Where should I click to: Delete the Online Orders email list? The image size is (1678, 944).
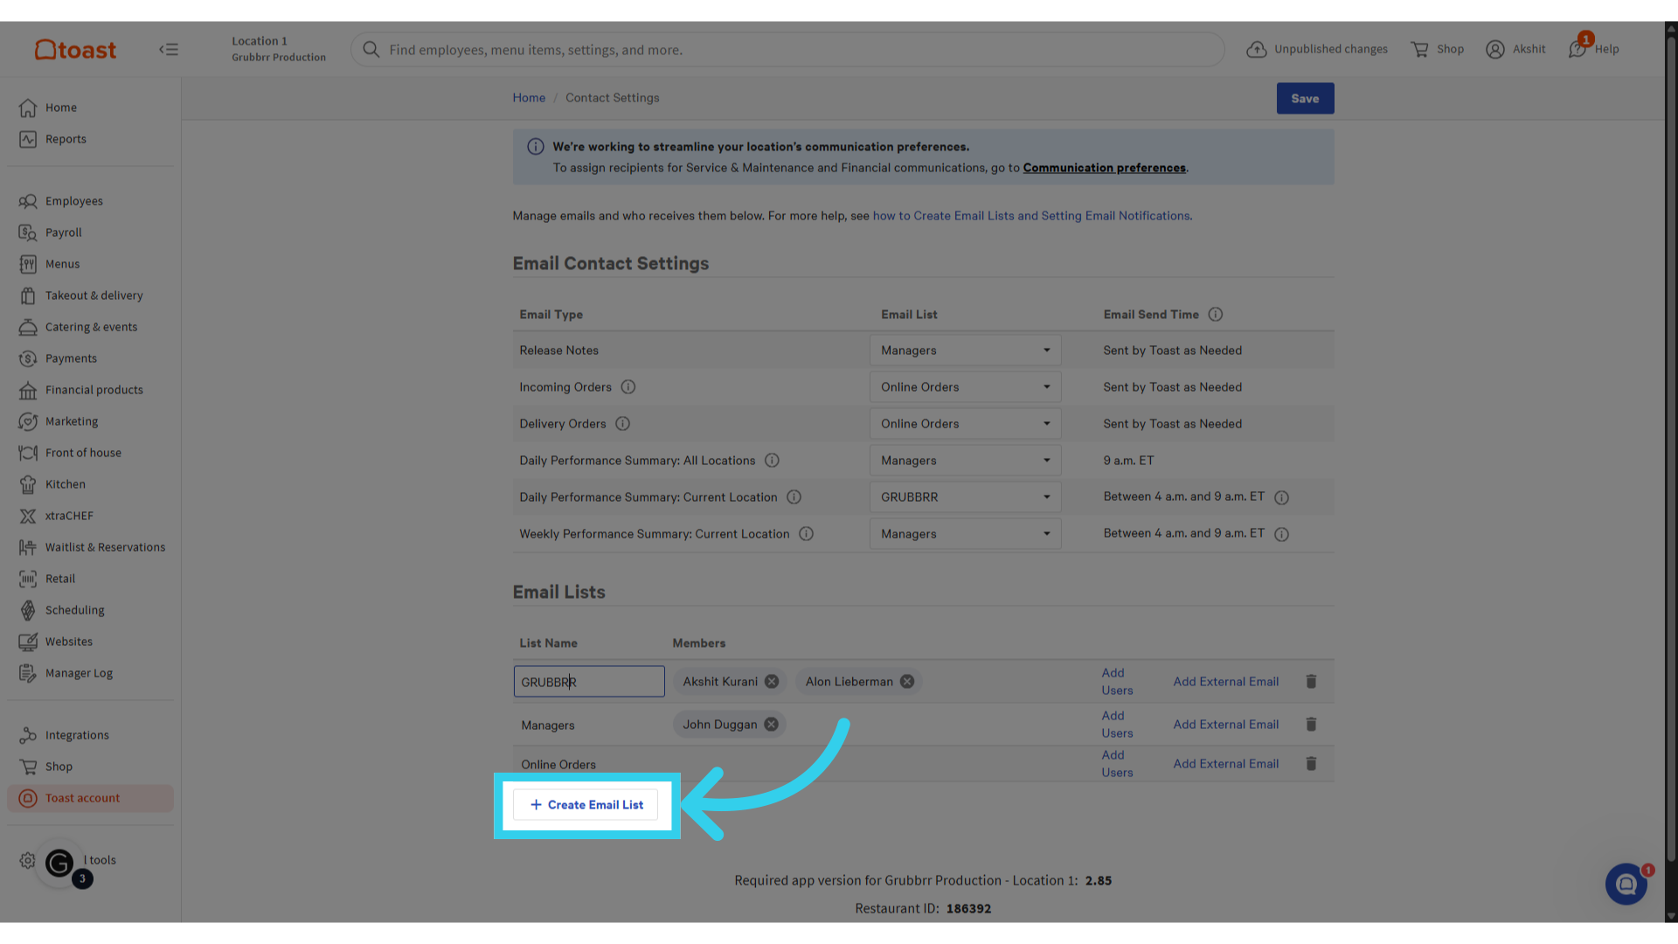[x=1311, y=764]
